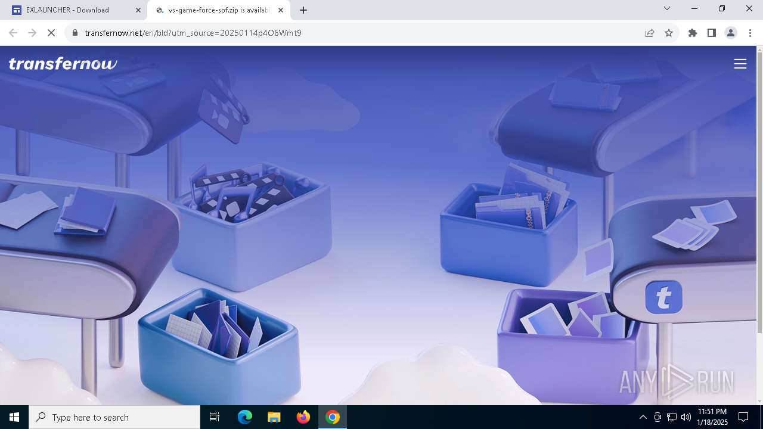Viewport: 763px width, 429px height.
Task: Open the Extensions puzzle icon
Action: 693,33
